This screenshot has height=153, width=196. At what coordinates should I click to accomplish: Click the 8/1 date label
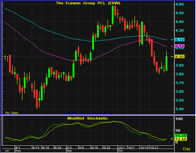click(18, 148)
